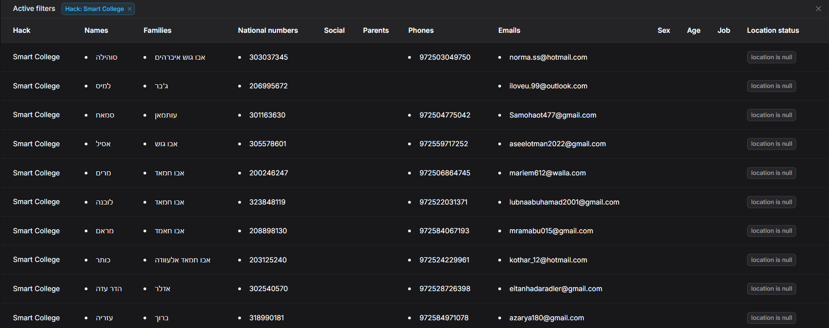Select the Sex column header
Screen dimensions: 829x328
point(664,31)
